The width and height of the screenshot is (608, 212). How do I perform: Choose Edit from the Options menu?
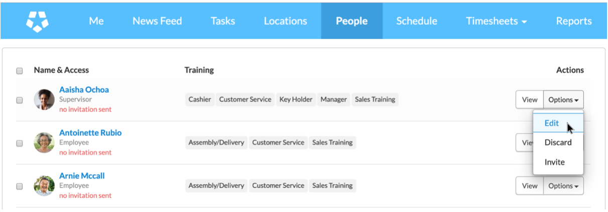[552, 123]
